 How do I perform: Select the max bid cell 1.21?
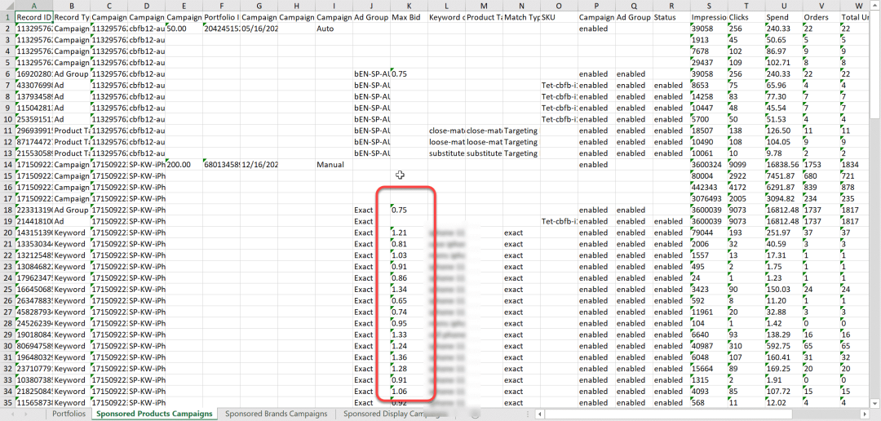coord(409,233)
